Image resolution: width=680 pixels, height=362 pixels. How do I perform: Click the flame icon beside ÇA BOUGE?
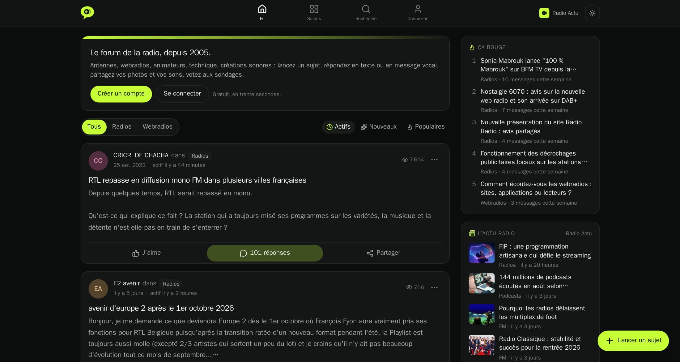point(472,47)
